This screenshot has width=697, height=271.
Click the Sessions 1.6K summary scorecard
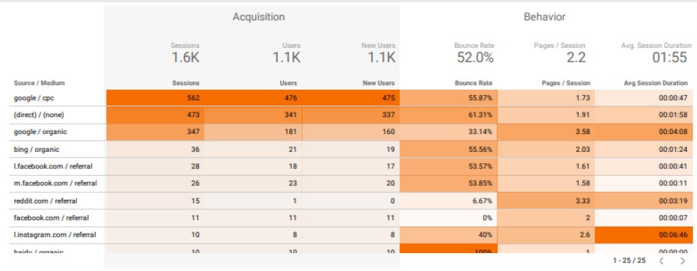(185, 53)
